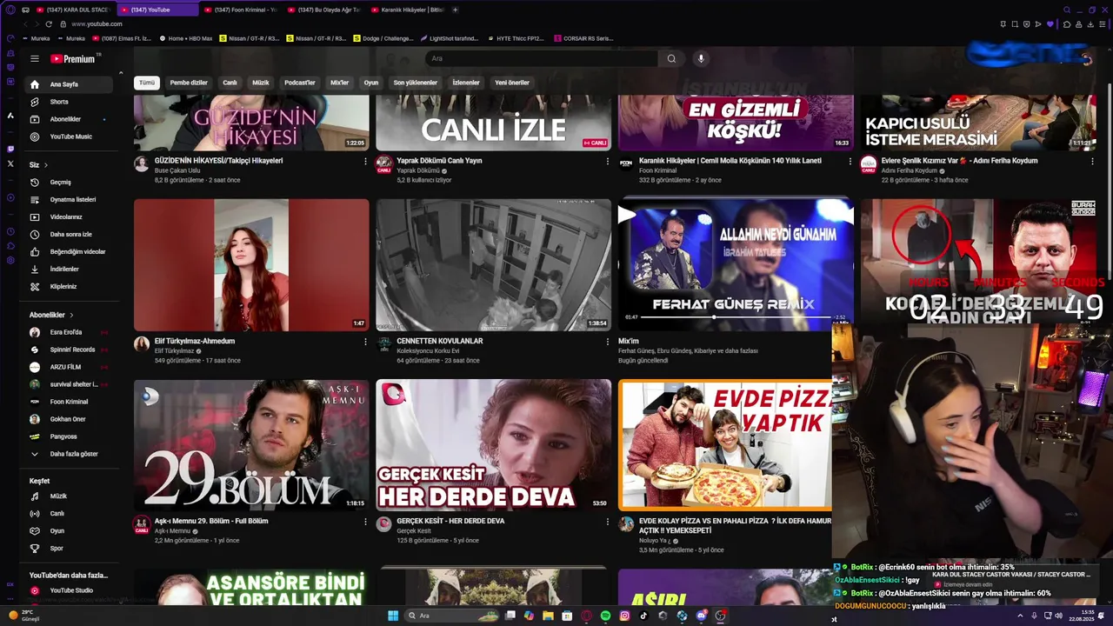Open new browser tab plus button
This screenshot has width=1113, height=626.
456,10
